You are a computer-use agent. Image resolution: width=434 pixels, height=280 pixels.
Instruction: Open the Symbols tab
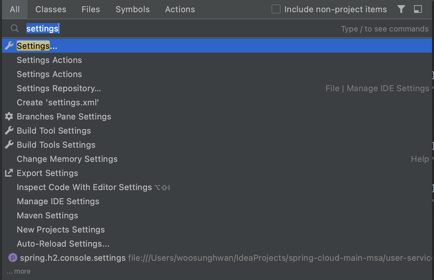click(133, 9)
